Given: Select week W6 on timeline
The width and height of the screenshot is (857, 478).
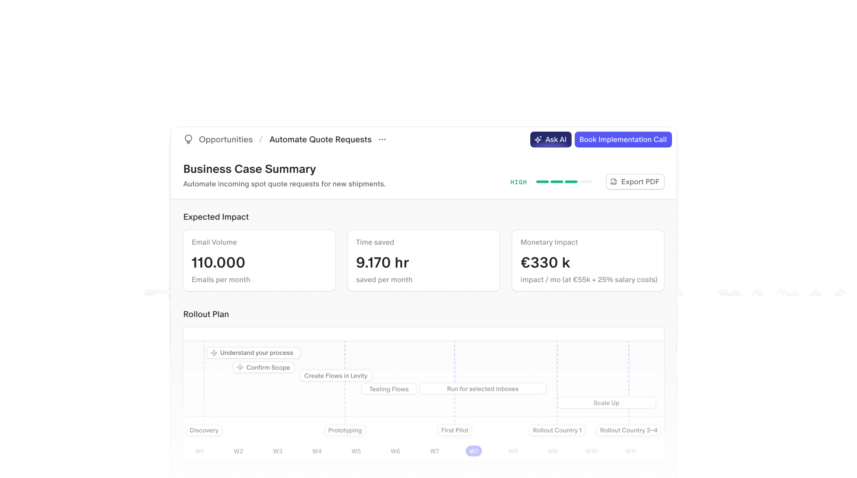Looking at the screenshot, I should pos(395,451).
